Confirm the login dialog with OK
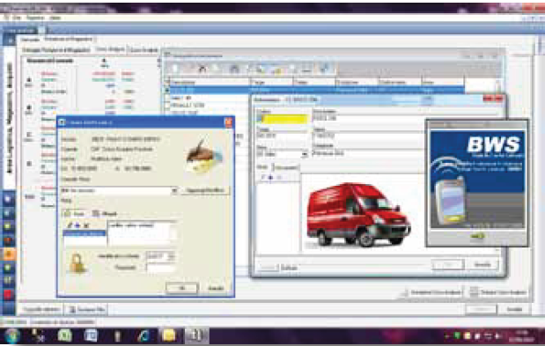The width and height of the screenshot is (545, 346). 182,288
